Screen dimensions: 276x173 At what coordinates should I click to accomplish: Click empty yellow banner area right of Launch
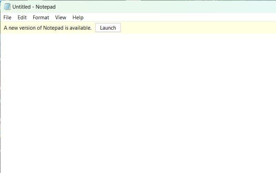coord(197,28)
